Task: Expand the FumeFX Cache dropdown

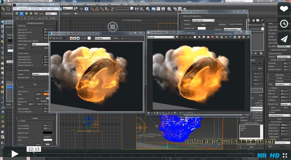Action: [51, 14]
